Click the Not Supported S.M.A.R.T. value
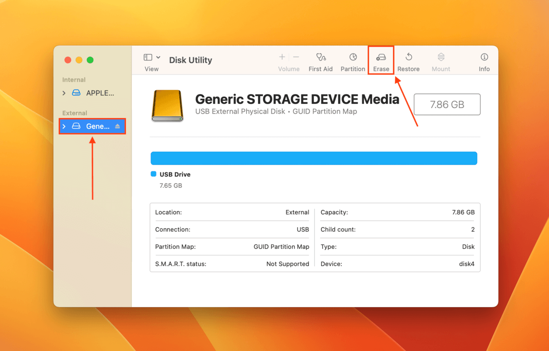 tap(288, 264)
